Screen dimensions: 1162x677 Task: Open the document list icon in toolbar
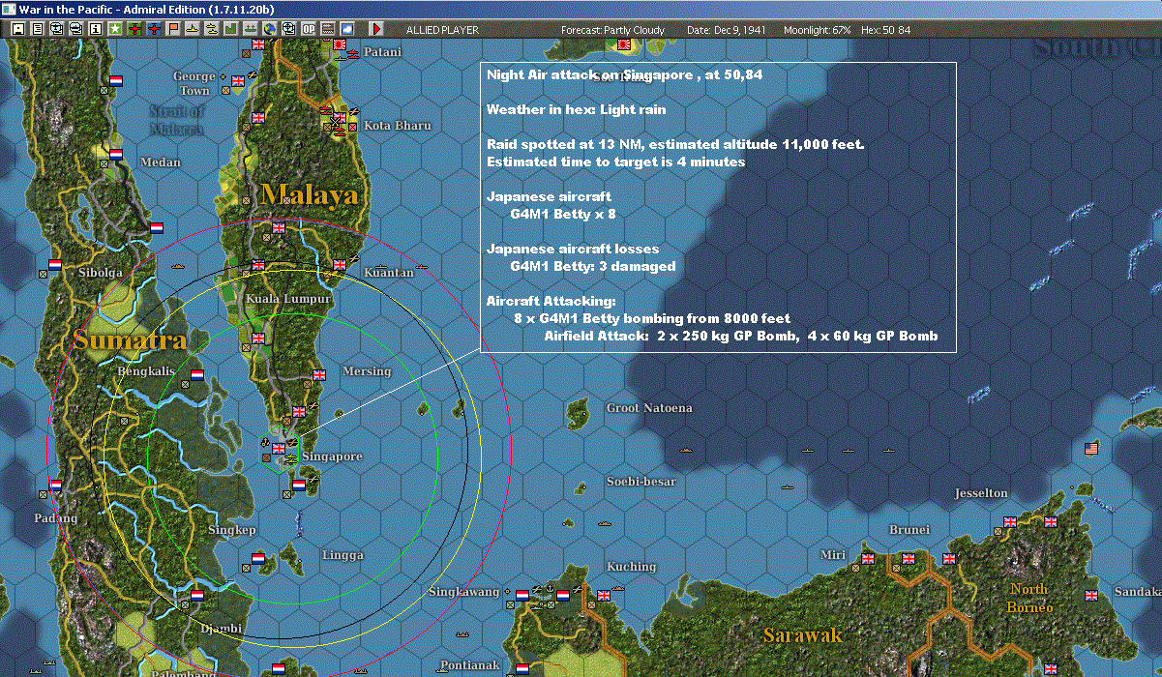37,29
